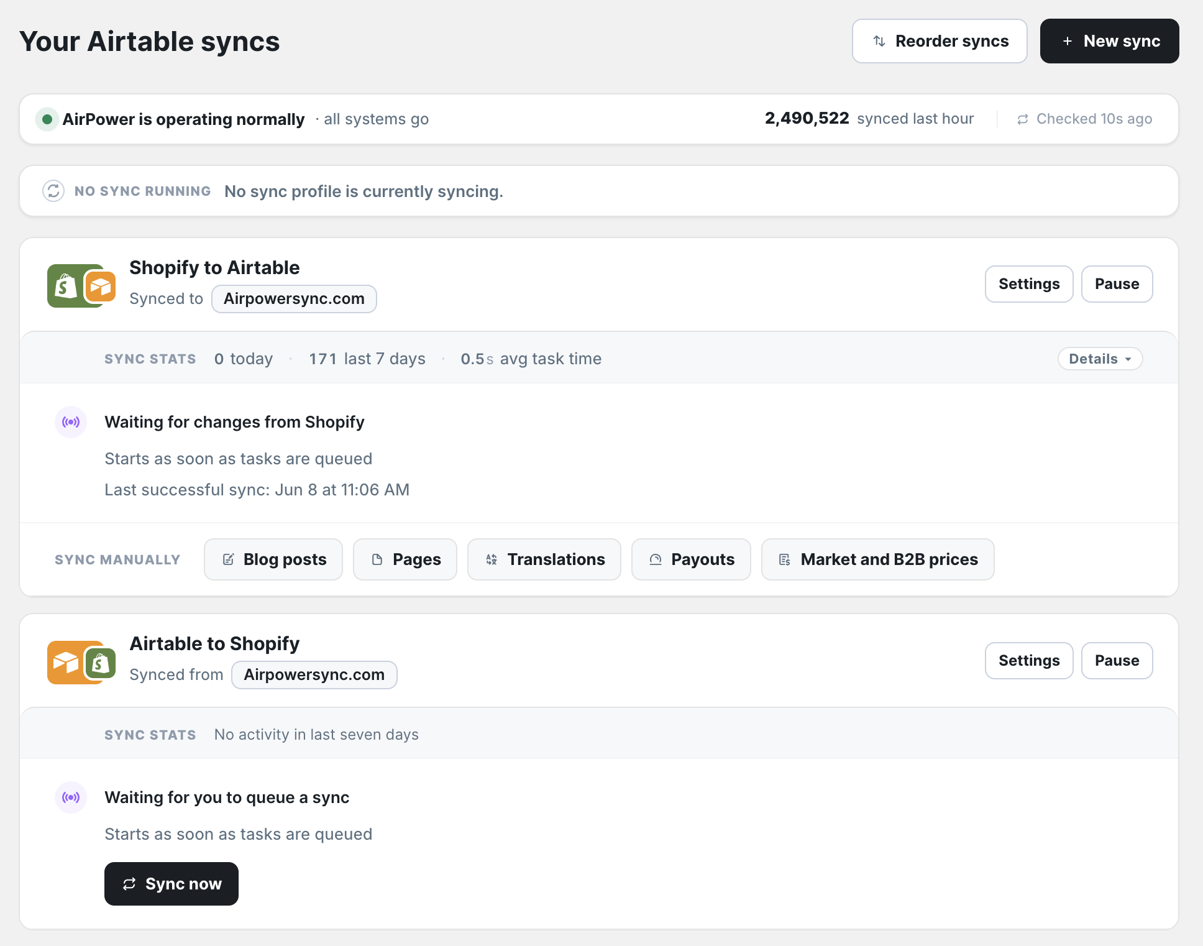
Task: Click the Airtable to Shopify logo icon
Action: [x=81, y=662]
